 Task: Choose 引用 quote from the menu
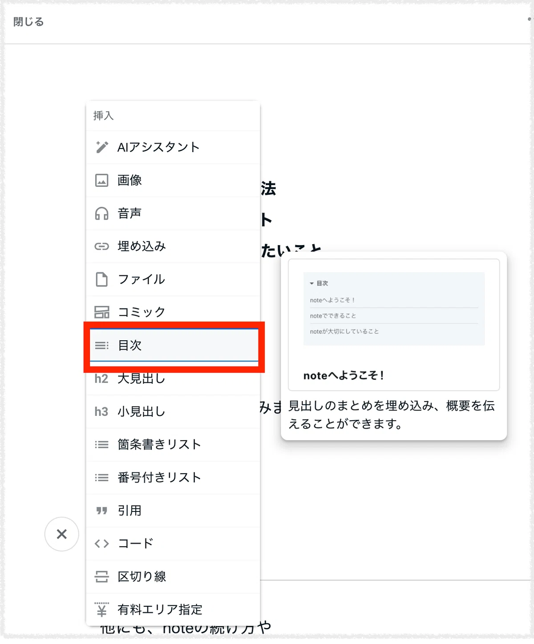click(173, 511)
